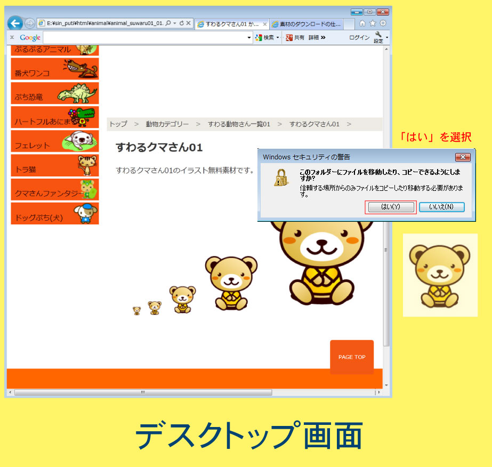Viewport: 492px width, 467px height.
Task: Open browser tools gear icon
Action: click(x=383, y=23)
